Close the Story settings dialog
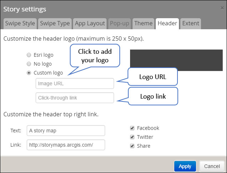227x173 pixels. click(222, 8)
